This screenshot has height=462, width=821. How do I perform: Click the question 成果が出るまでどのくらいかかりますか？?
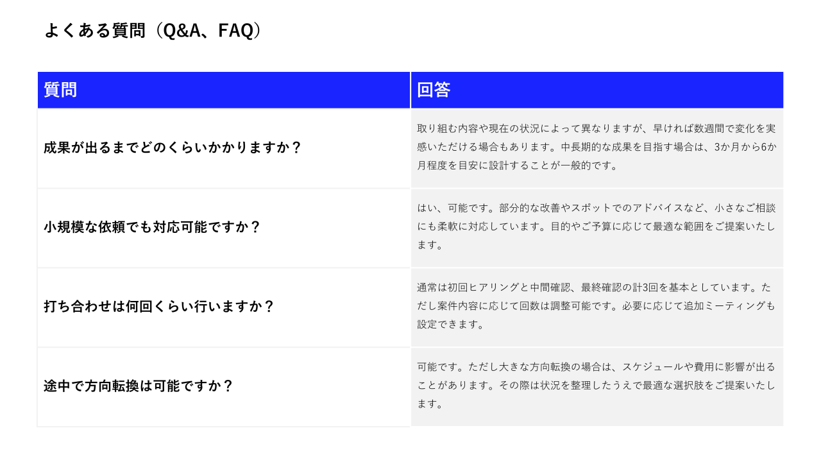pyautogui.click(x=173, y=148)
